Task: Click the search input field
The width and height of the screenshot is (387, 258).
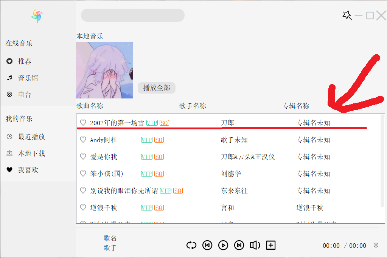Action: click(x=133, y=15)
